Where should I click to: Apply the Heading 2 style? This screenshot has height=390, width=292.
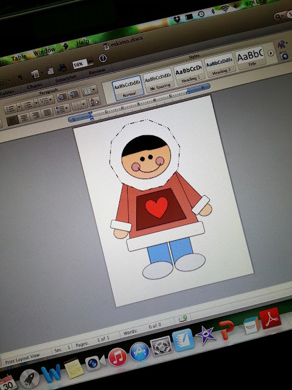[220, 66]
